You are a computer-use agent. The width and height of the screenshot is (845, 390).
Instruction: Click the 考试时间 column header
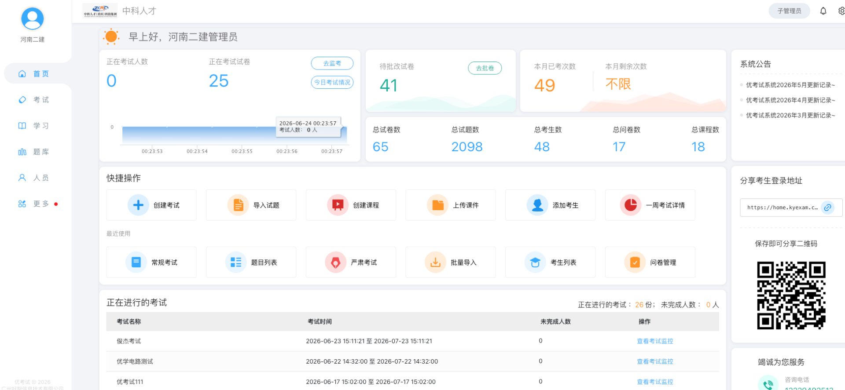pos(320,322)
